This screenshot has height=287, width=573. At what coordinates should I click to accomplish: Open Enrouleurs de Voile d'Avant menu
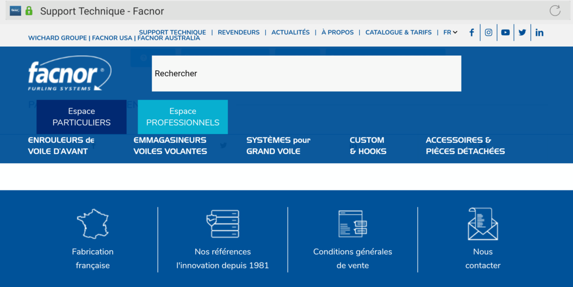61,146
